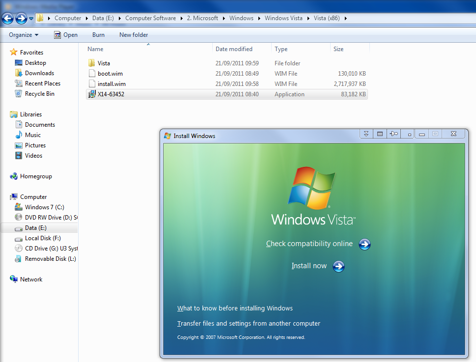Screen dimensions: 476x362
Task: Click the Forward navigation arrow button
Action: [x=21, y=18]
